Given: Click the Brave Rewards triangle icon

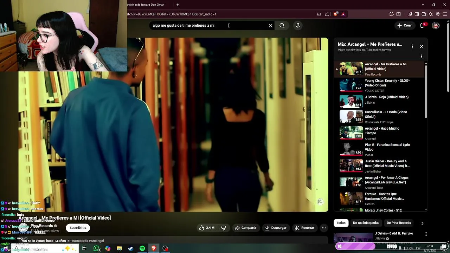Looking at the screenshot, I should click(343, 14).
